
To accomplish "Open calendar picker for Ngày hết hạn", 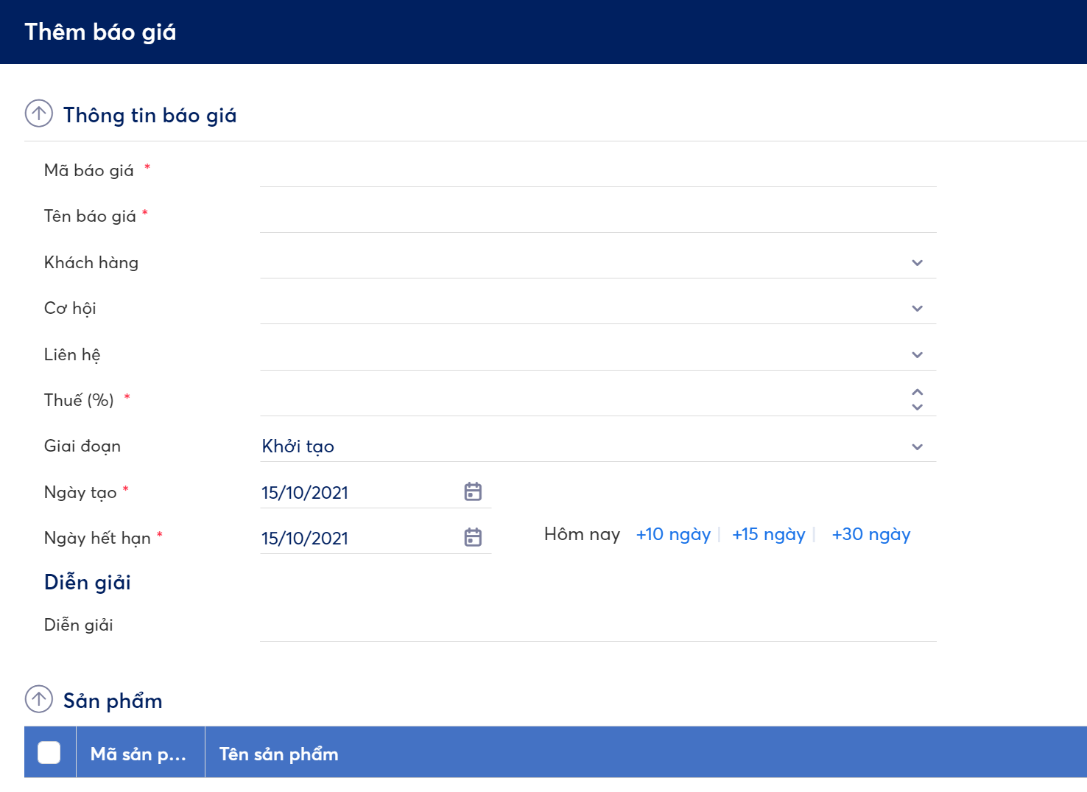I will pos(473,538).
